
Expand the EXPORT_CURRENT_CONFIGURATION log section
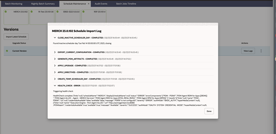coord(55,52)
